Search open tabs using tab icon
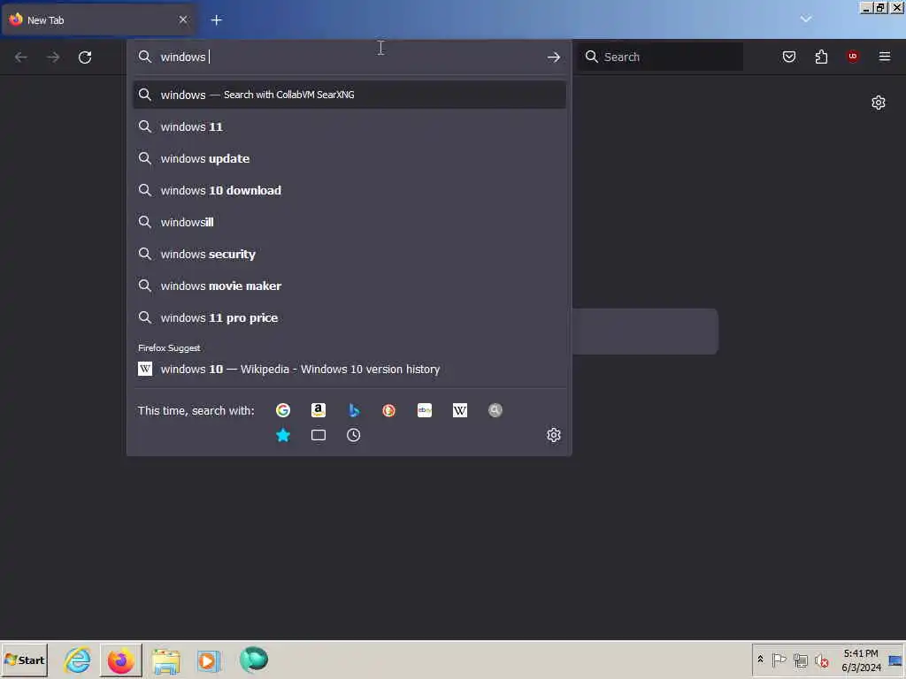Viewport: 906px width, 679px height. (x=319, y=435)
